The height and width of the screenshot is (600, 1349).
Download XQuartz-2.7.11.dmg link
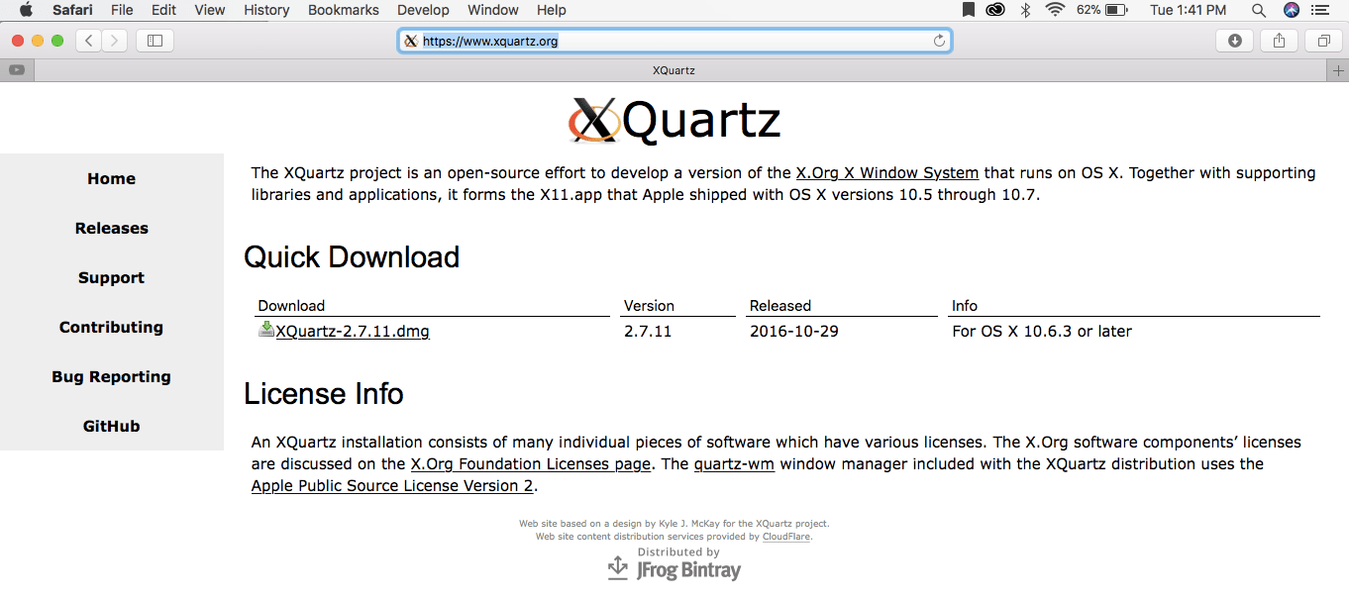click(353, 332)
